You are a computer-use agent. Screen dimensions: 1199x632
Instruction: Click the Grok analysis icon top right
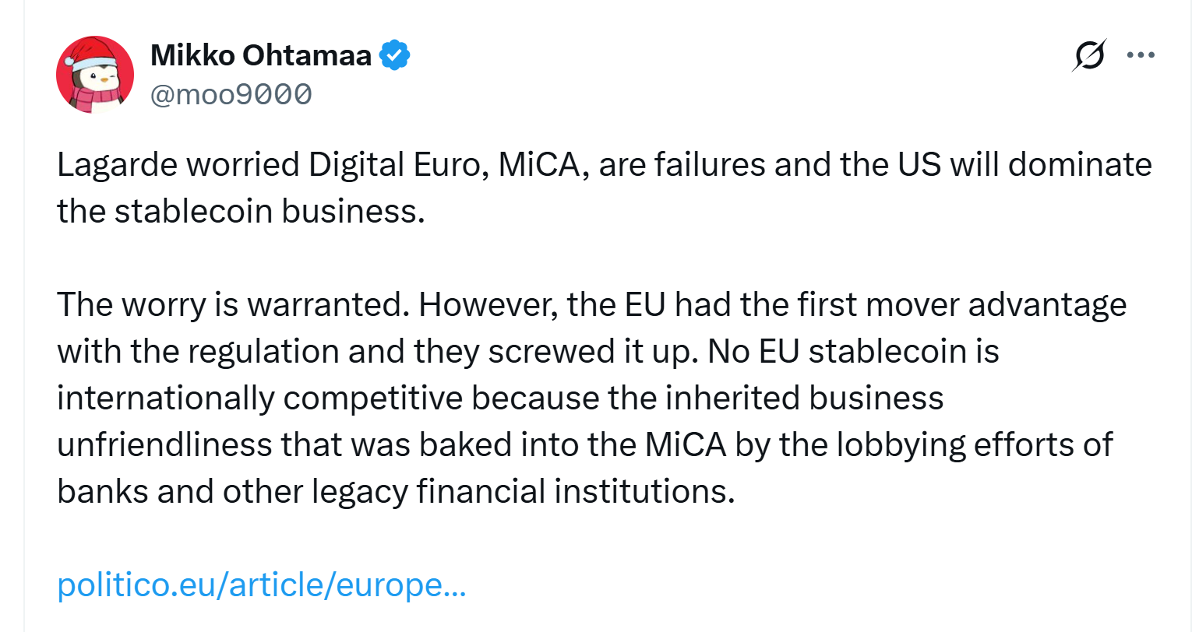tap(1091, 54)
